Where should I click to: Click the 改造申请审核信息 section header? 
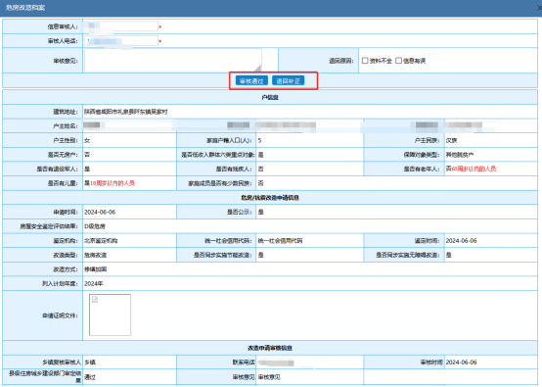[x=270, y=348]
